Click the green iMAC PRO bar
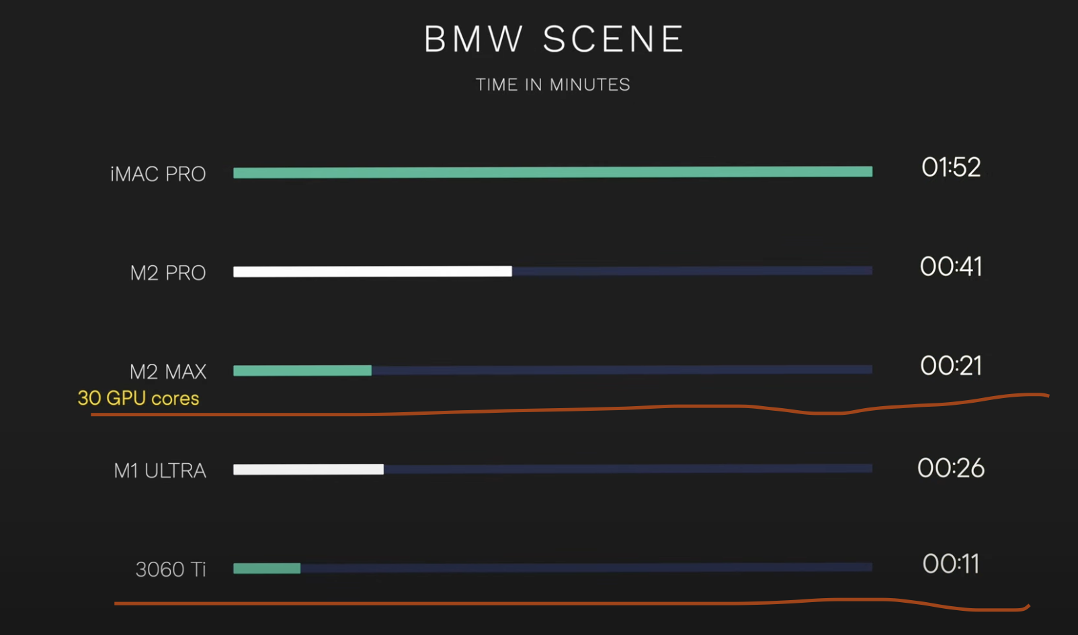Image resolution: width=1078 pixels, height=635 pixels. (552, 173)
